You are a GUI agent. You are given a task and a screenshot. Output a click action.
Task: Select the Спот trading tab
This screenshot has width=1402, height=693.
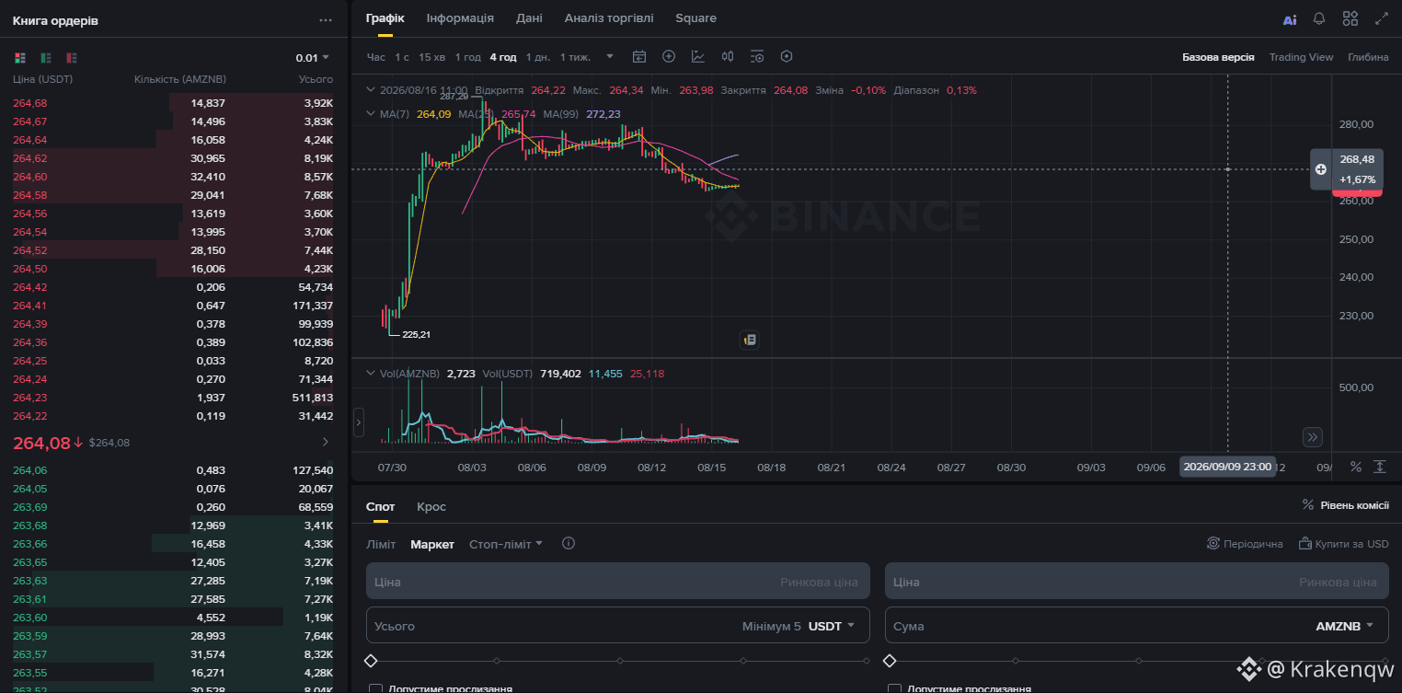[380, 506]
